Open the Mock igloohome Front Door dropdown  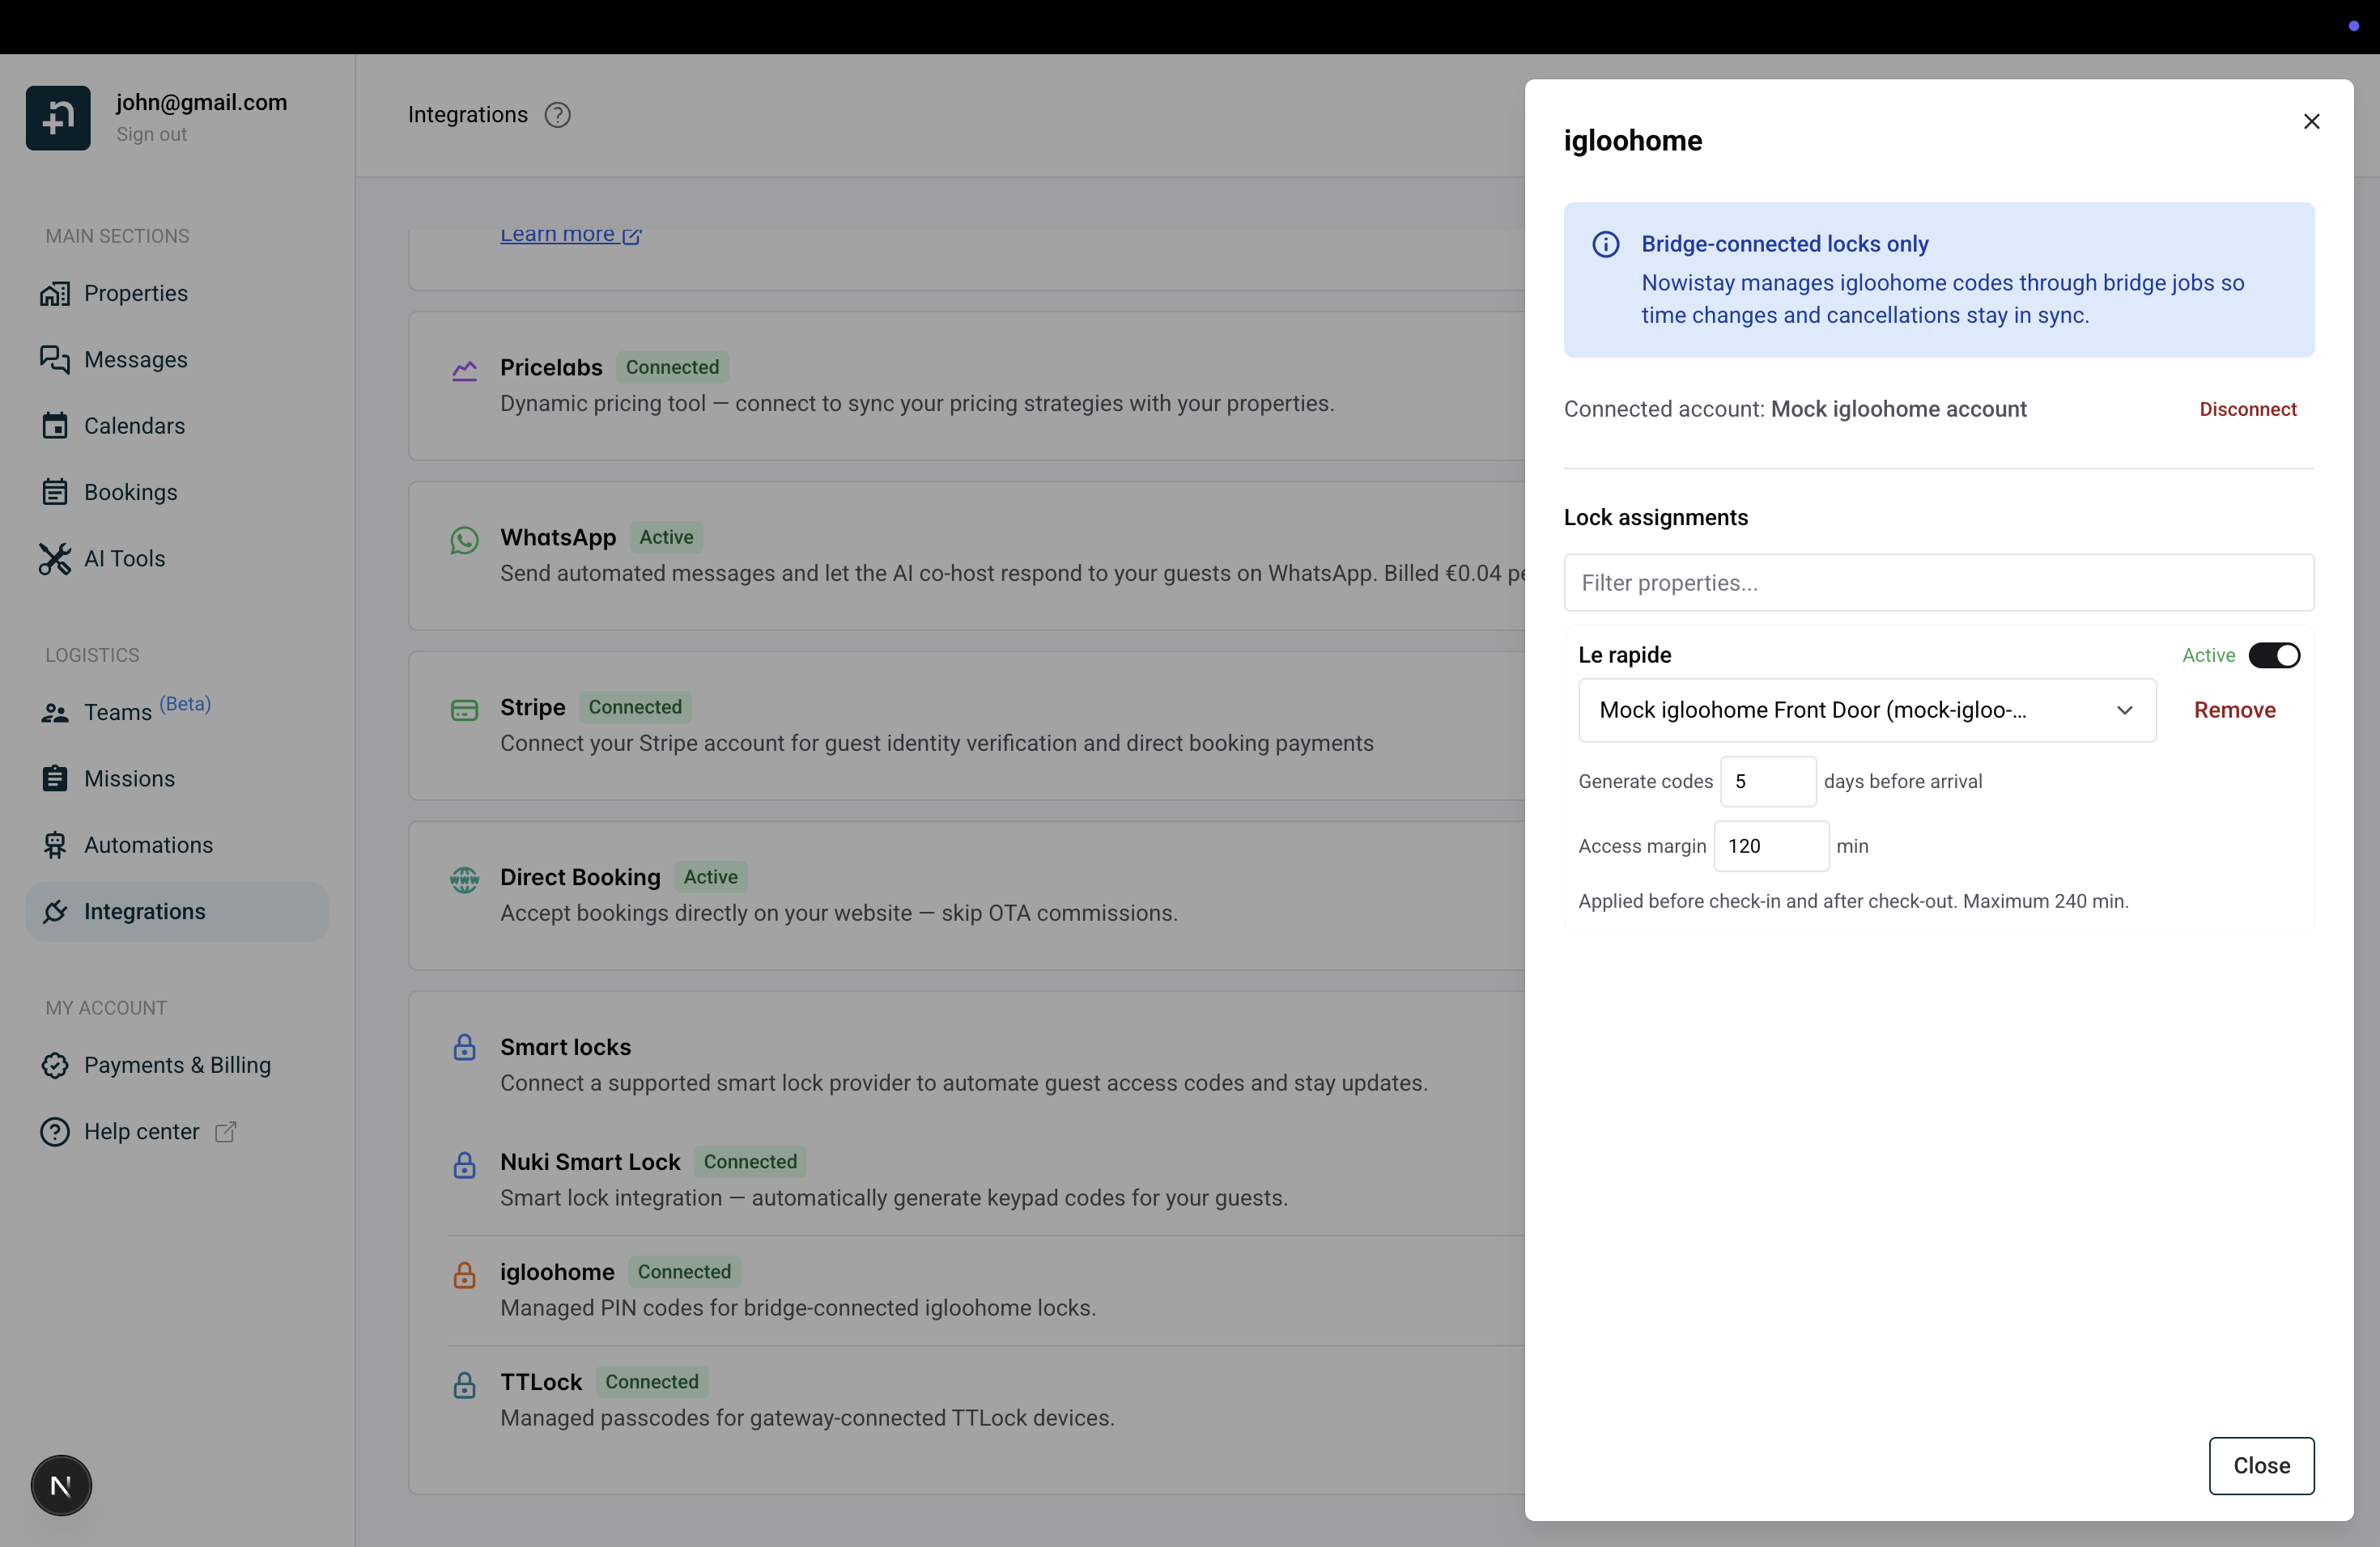[1866, 710]
